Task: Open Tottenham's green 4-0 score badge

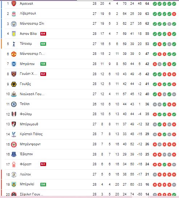Action: [x=43, y=44]
